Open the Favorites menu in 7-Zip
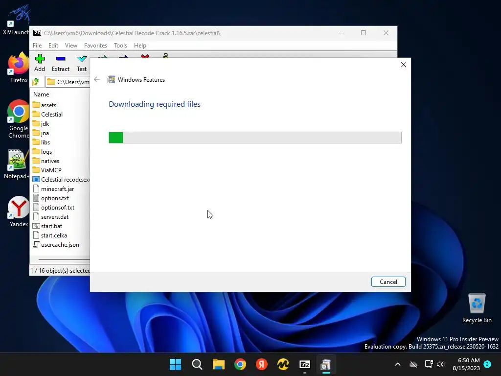The width and height of the screenshot is (501, 376). click(x=95, y=46)
